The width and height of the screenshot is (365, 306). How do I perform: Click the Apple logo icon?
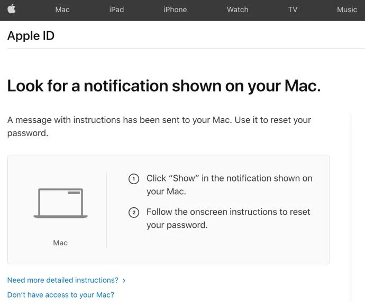[12, 9]
